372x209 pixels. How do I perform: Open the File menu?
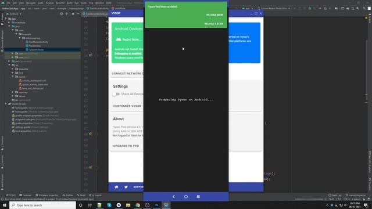(x=9, y=3)
